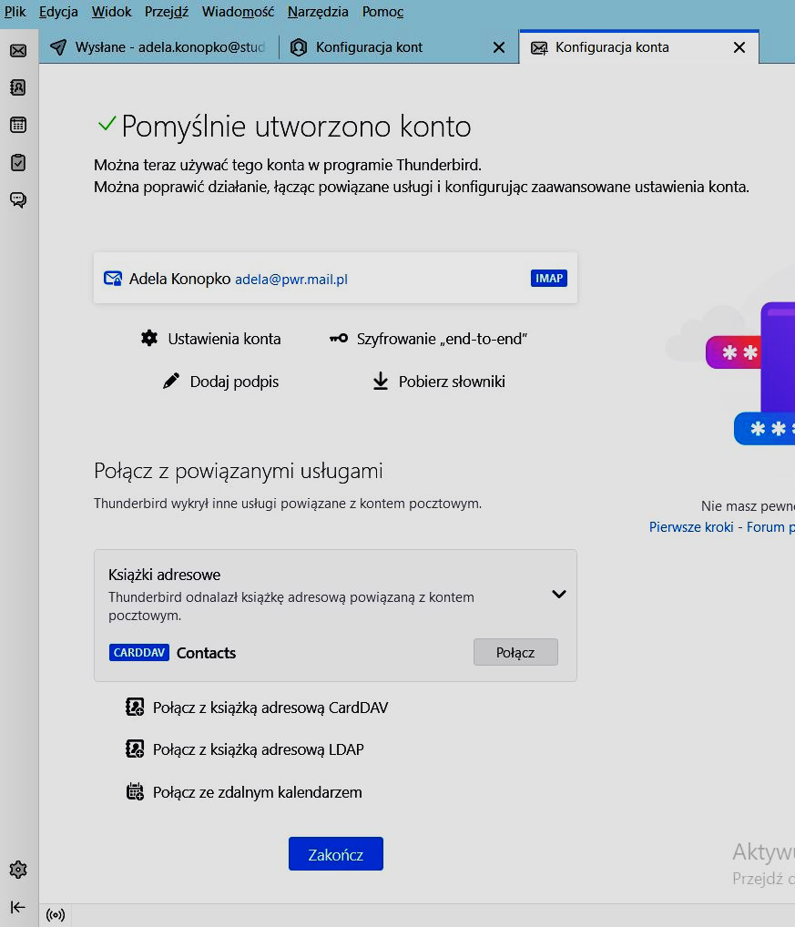Open the Tasks sidebar icon
The image size is (795, 927).
pos(18,162)
